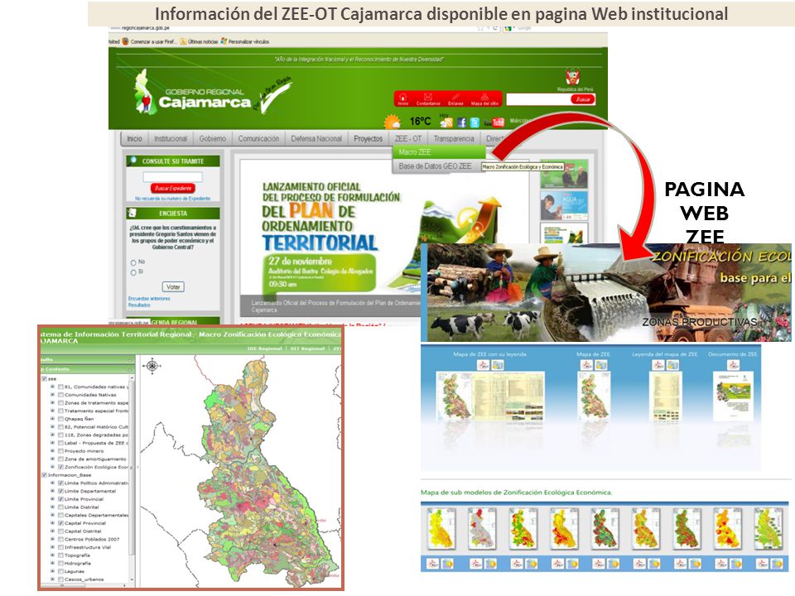Open the IDE Regional link in map viewer

264,348
